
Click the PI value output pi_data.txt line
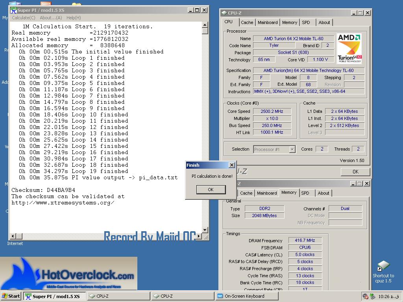(98, 177)
